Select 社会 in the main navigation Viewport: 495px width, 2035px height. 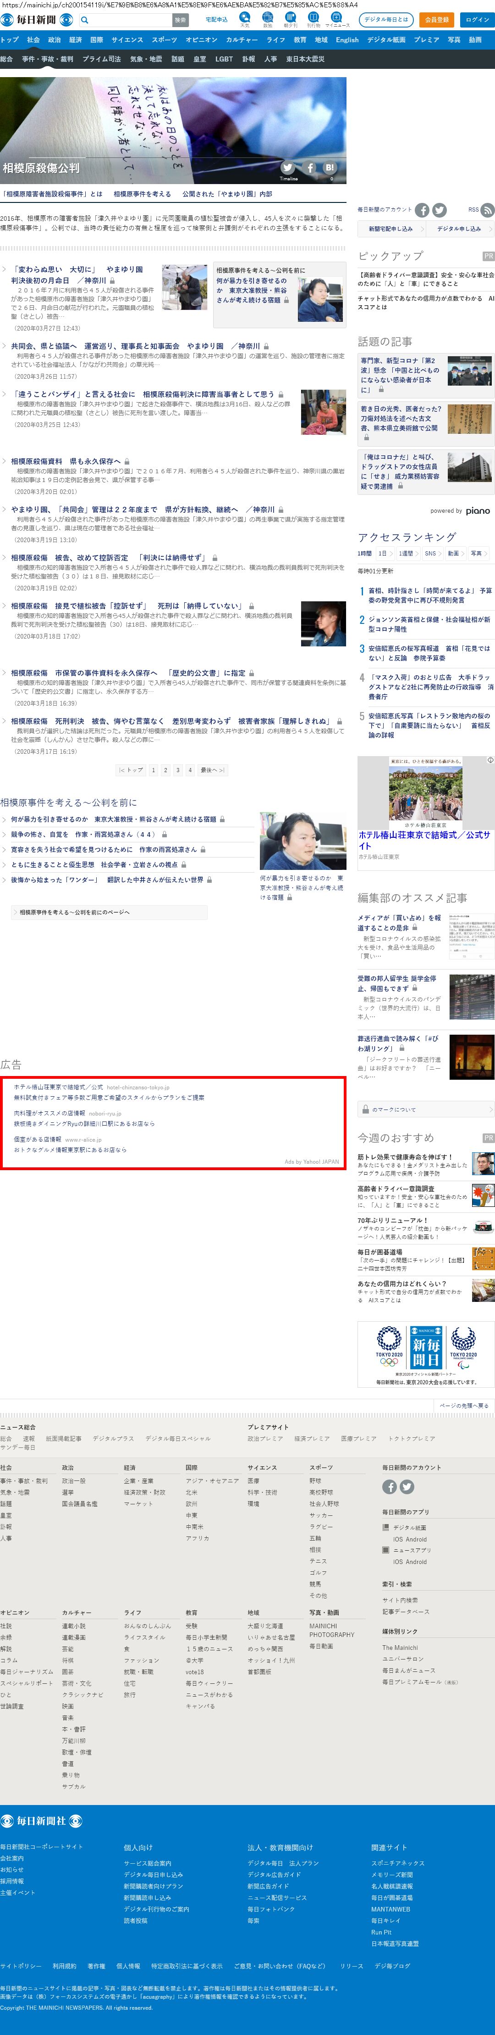click(33, 39)
